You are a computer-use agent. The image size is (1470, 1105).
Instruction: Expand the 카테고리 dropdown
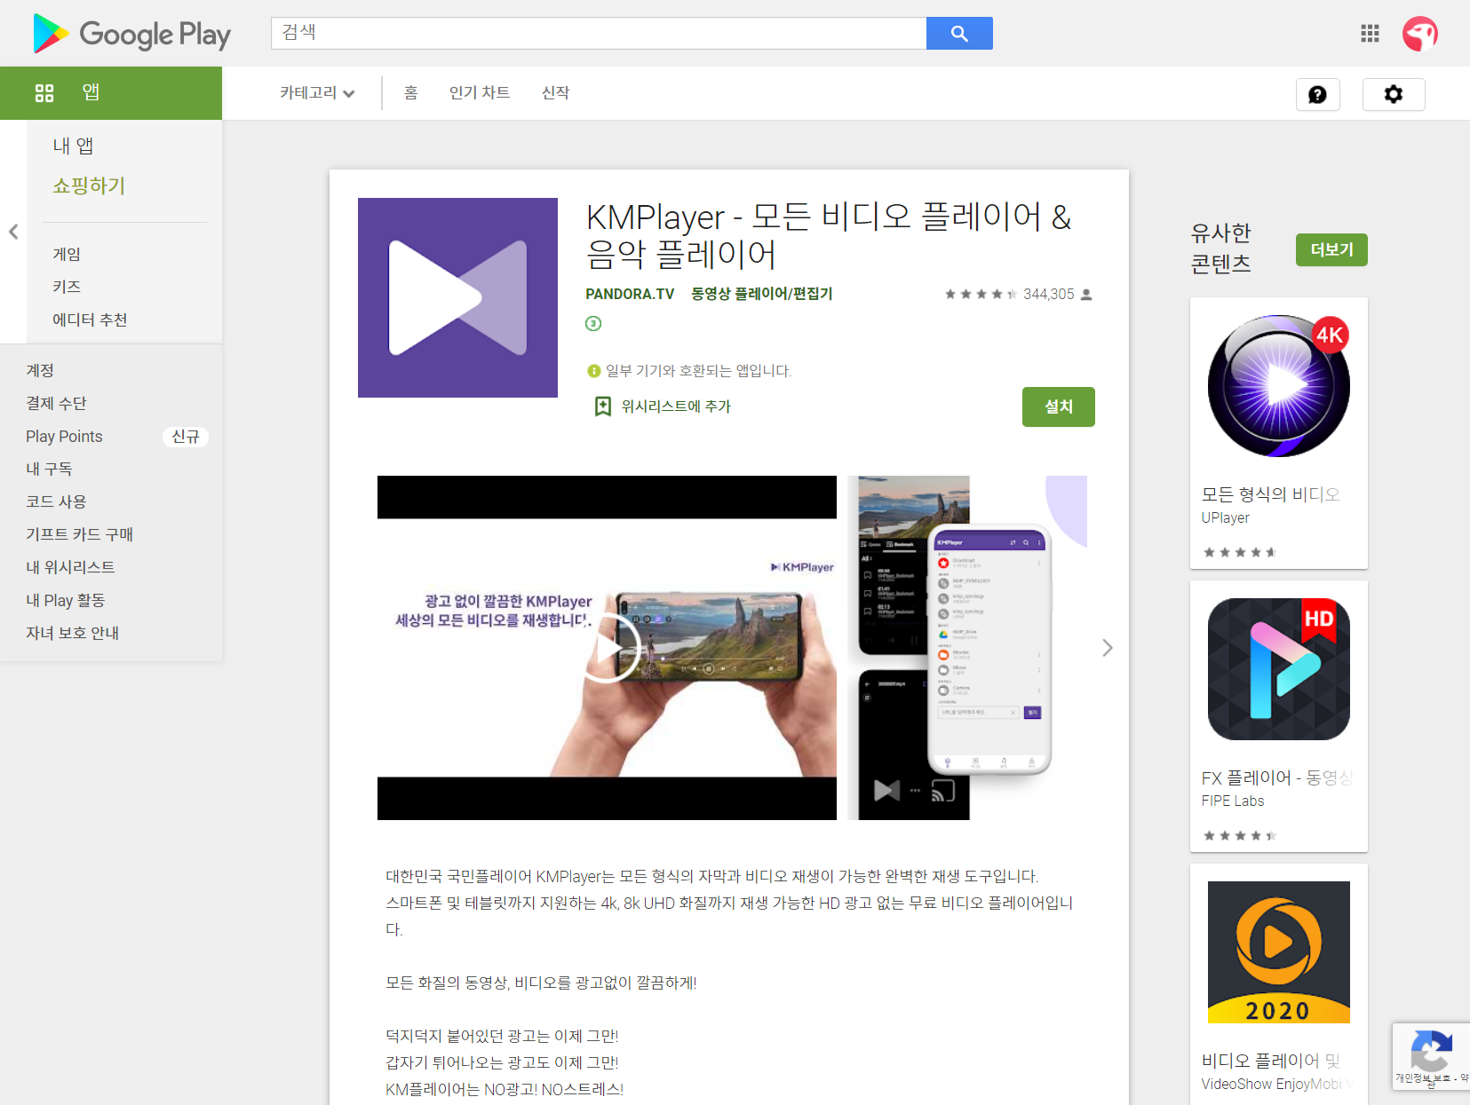(x=317, y=92)
